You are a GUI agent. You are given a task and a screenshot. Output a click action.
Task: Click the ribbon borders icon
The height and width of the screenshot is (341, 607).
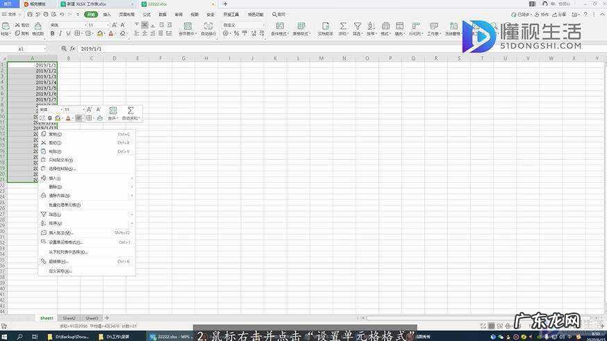(x=77, y=33)
